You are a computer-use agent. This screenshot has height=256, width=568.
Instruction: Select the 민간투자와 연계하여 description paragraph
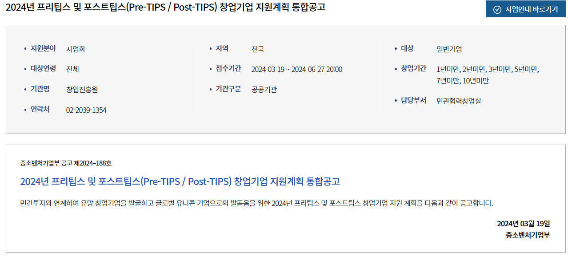point(257,204)
